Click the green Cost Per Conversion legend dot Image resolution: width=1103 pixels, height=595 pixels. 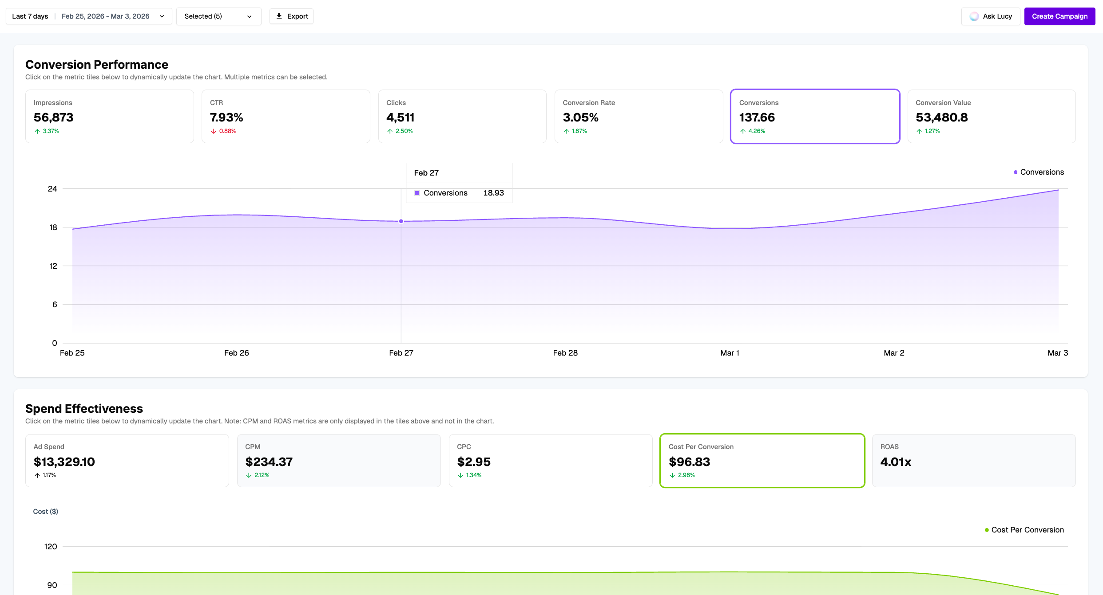click(986, 529)
